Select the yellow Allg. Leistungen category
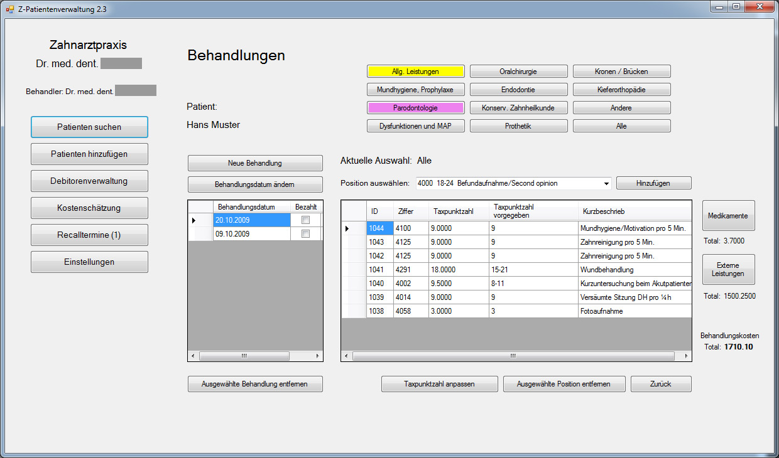Screen dimensions: 779x458 coord(415,72)
